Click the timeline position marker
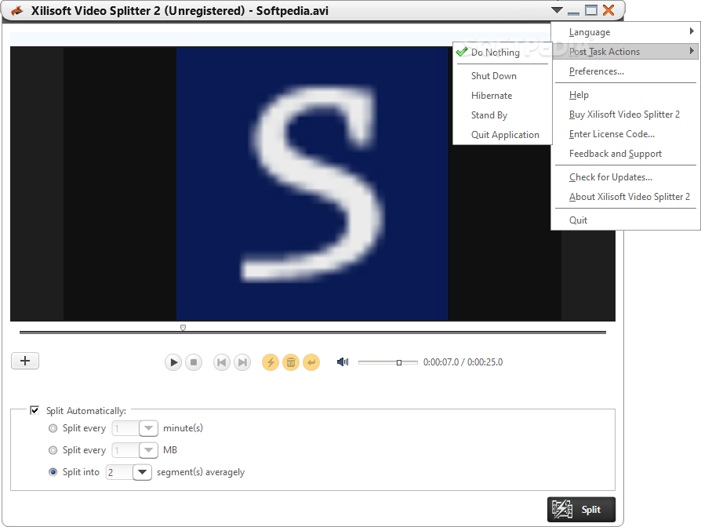 tap(183, 328)
